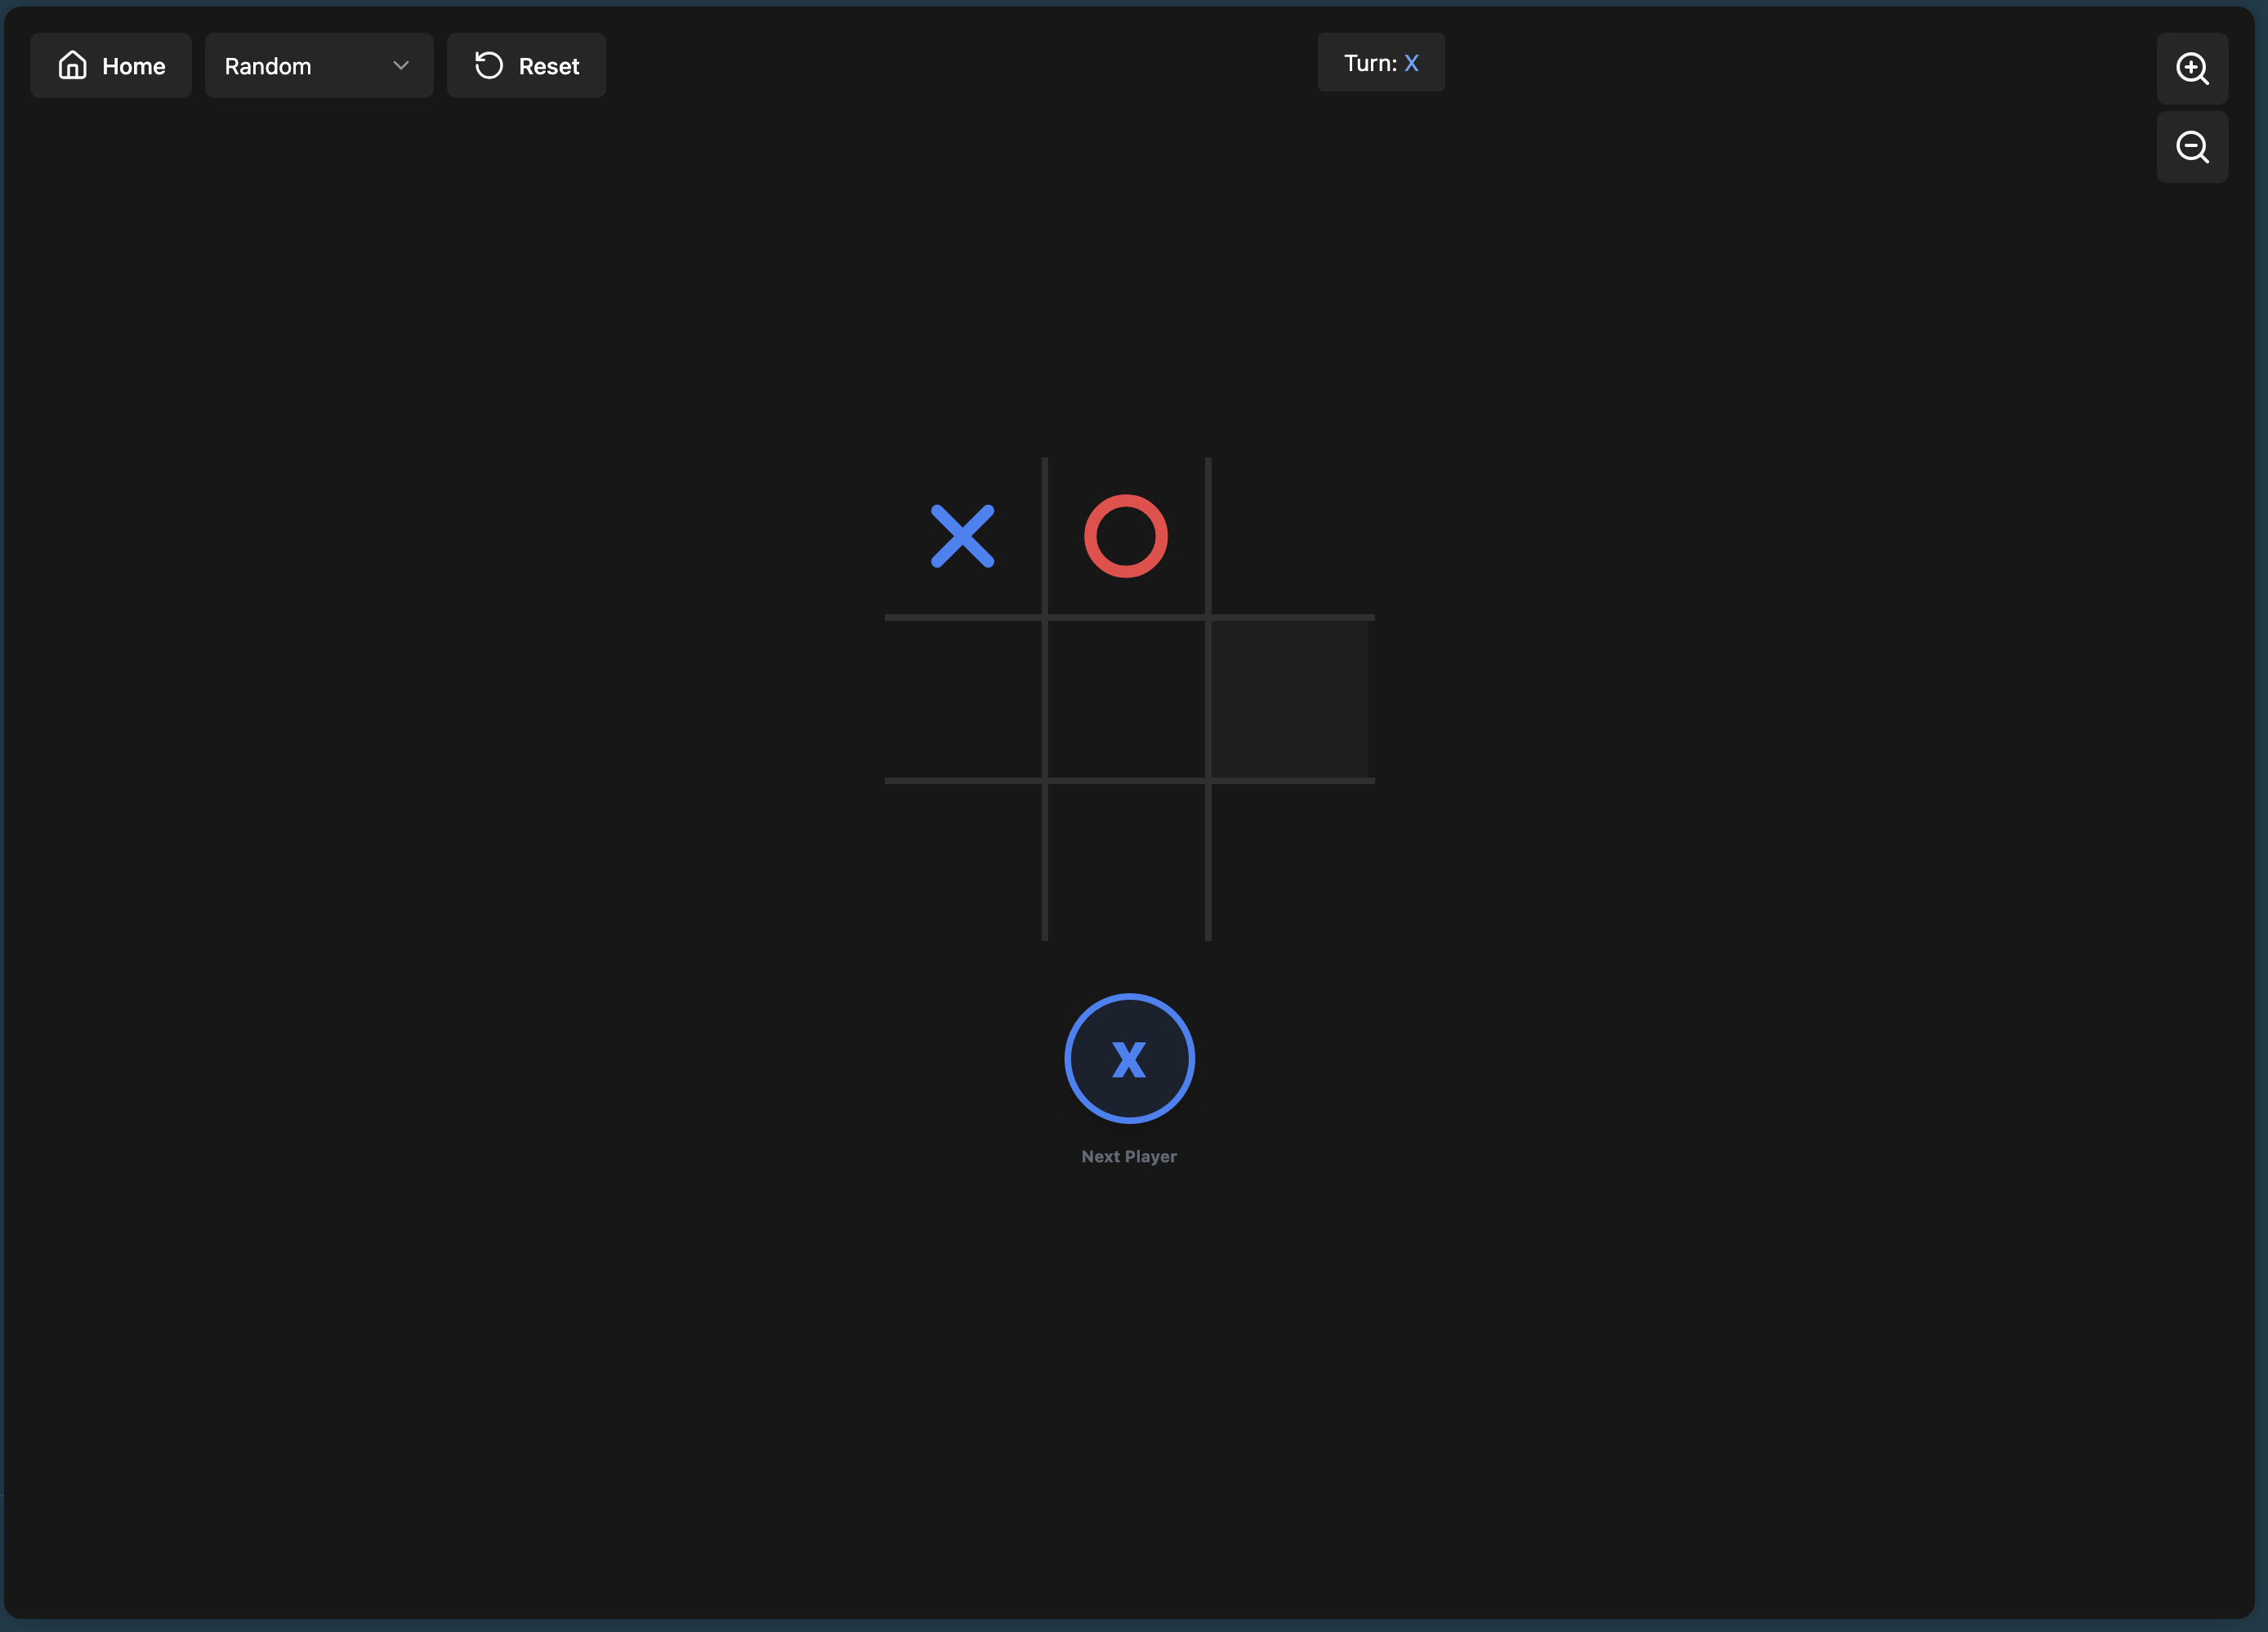The image size is (2268, 1632).
Task: Open the Random mode dropdown
Action: (318, 66)
